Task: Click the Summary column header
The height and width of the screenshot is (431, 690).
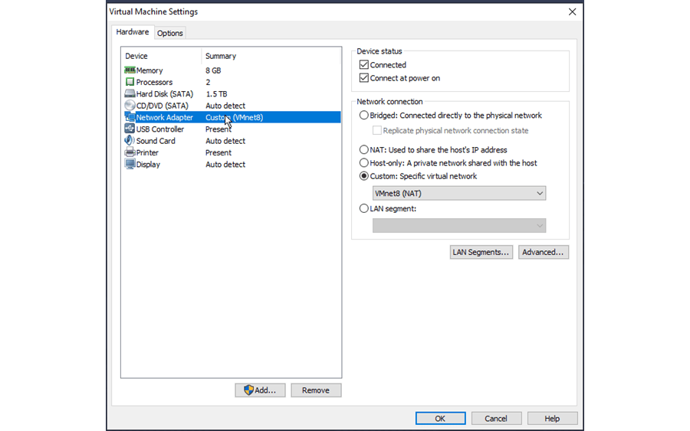Action: pos(221,56)
